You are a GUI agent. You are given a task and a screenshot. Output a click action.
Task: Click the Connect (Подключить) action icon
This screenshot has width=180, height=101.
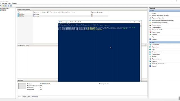click(150, 45)
